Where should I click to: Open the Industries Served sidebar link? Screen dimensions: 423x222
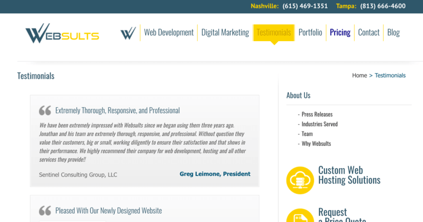pos(319,124)
